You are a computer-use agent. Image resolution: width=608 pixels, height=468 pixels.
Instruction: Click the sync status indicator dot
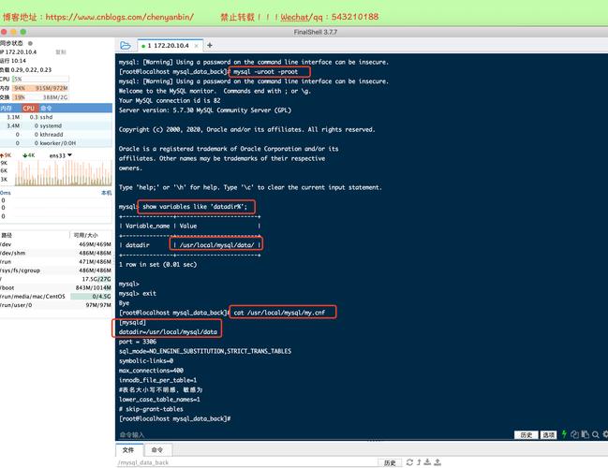30,43
